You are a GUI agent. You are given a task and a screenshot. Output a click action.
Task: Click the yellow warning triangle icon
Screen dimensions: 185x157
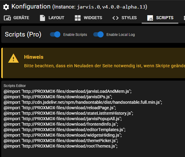[13, 58]
